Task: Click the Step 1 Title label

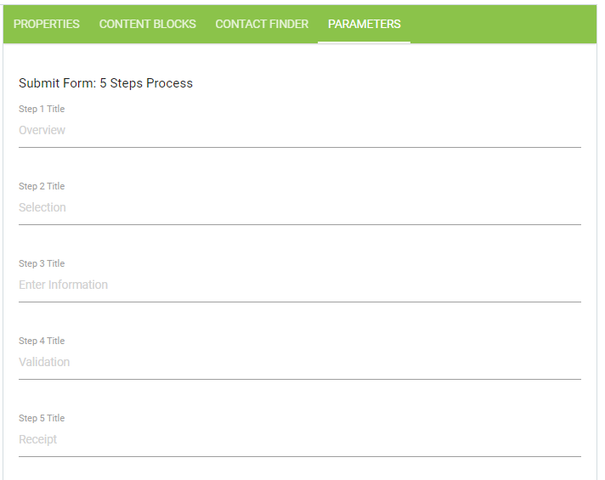Action: pyautogui.click(x=42, y=110)
